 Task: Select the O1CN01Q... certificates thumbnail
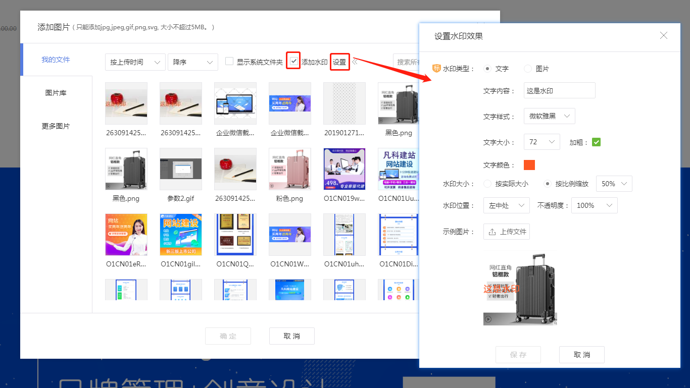(x=235, y=235)
